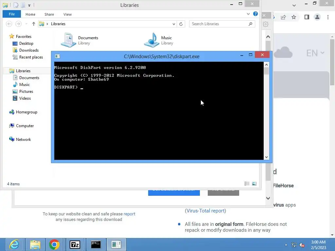Image resolution: width=335 pixels, height=251 pixels.
Task: Open Chrome profile avatar
Action: click(x=317, y=17)
